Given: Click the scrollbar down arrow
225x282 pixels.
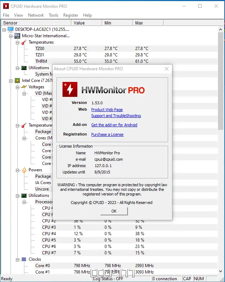Looking at the screenshot, I should pyautogui.click(x=220, y=271).
